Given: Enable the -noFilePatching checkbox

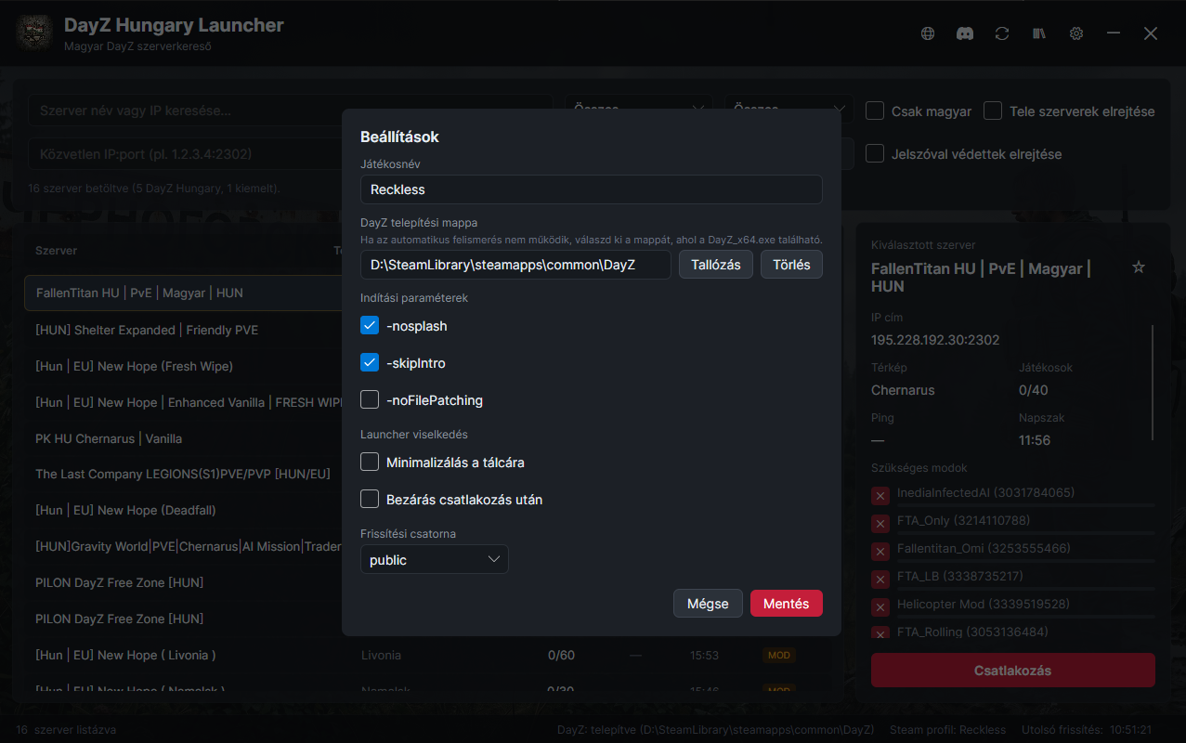Looking at the screenshot, I should coord(370,400).
